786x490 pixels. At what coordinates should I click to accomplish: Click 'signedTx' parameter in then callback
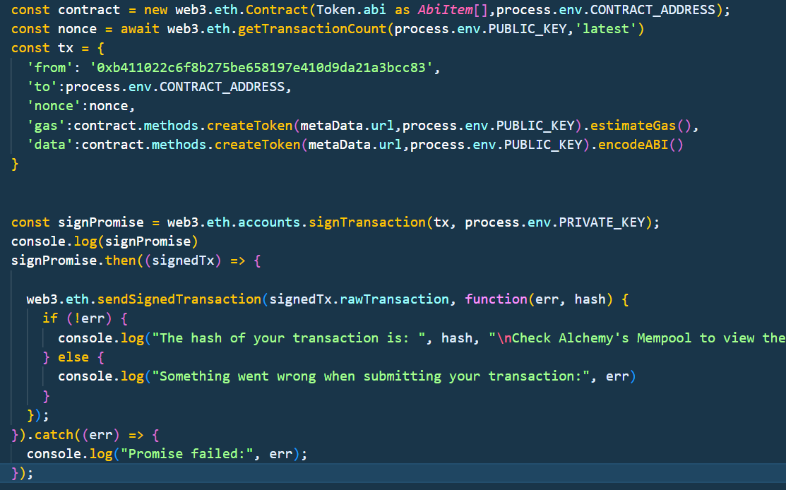pyautogui.click(x=184, y=261)
